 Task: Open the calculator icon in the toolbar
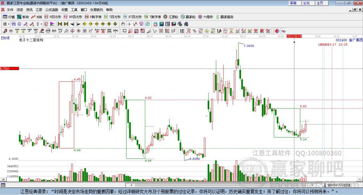161,24
